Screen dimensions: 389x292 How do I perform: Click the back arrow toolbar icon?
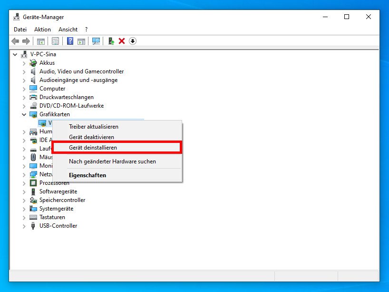15,41
